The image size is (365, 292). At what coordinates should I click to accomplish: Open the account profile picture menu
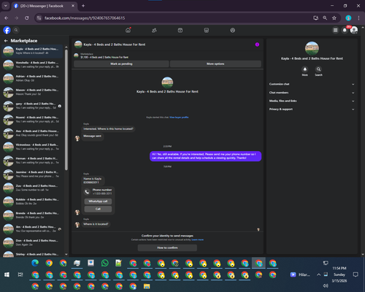click(x=354, y=30)
